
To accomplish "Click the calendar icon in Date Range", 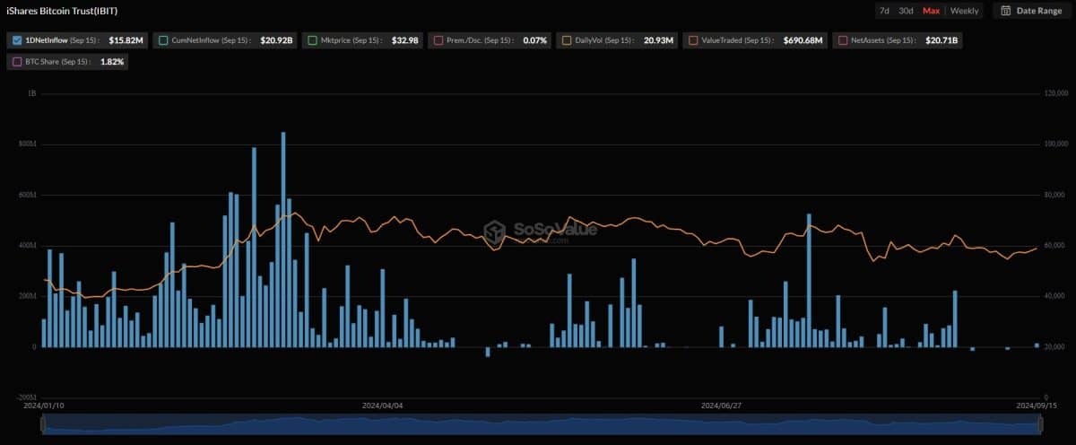I will click(1006, 11).
